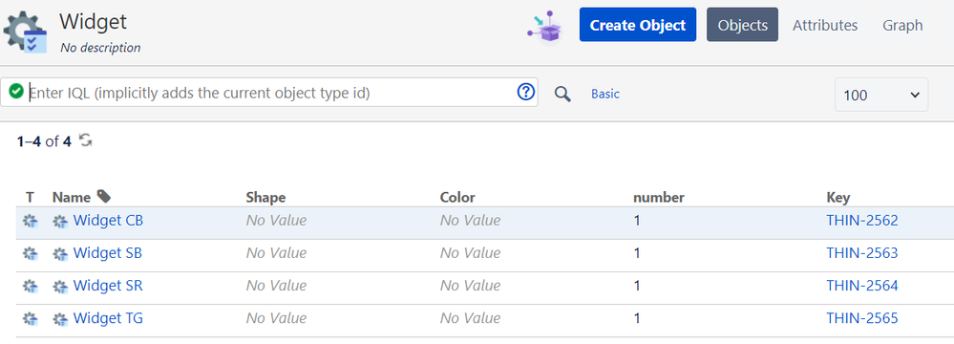Switch to the Attributes tab
The height and width of the screenshot is (344, 954).
(x=825, y=26)
